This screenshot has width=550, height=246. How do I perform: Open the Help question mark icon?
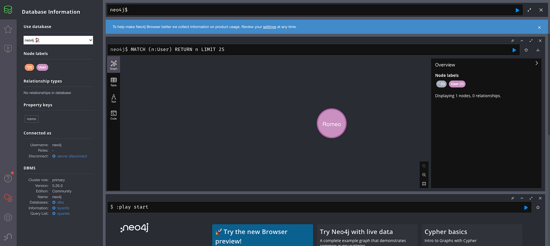click(8, 178)
